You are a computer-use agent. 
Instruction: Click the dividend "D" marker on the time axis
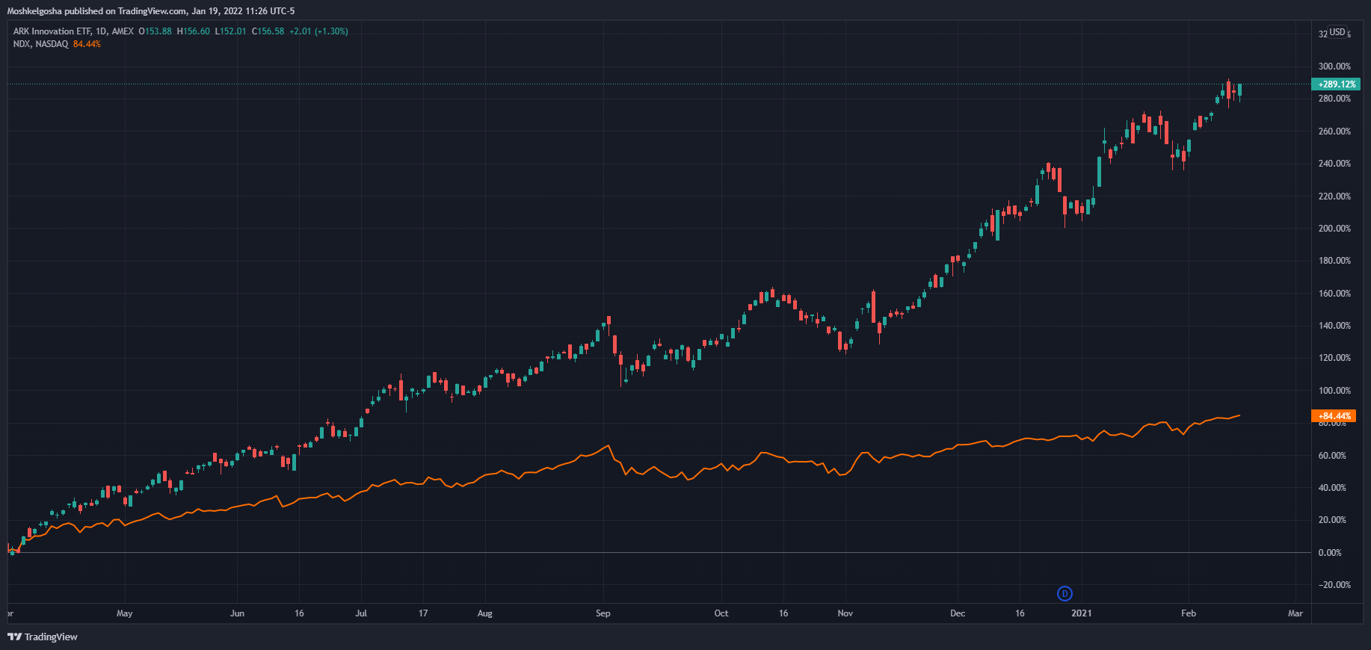click(1065, 594)
